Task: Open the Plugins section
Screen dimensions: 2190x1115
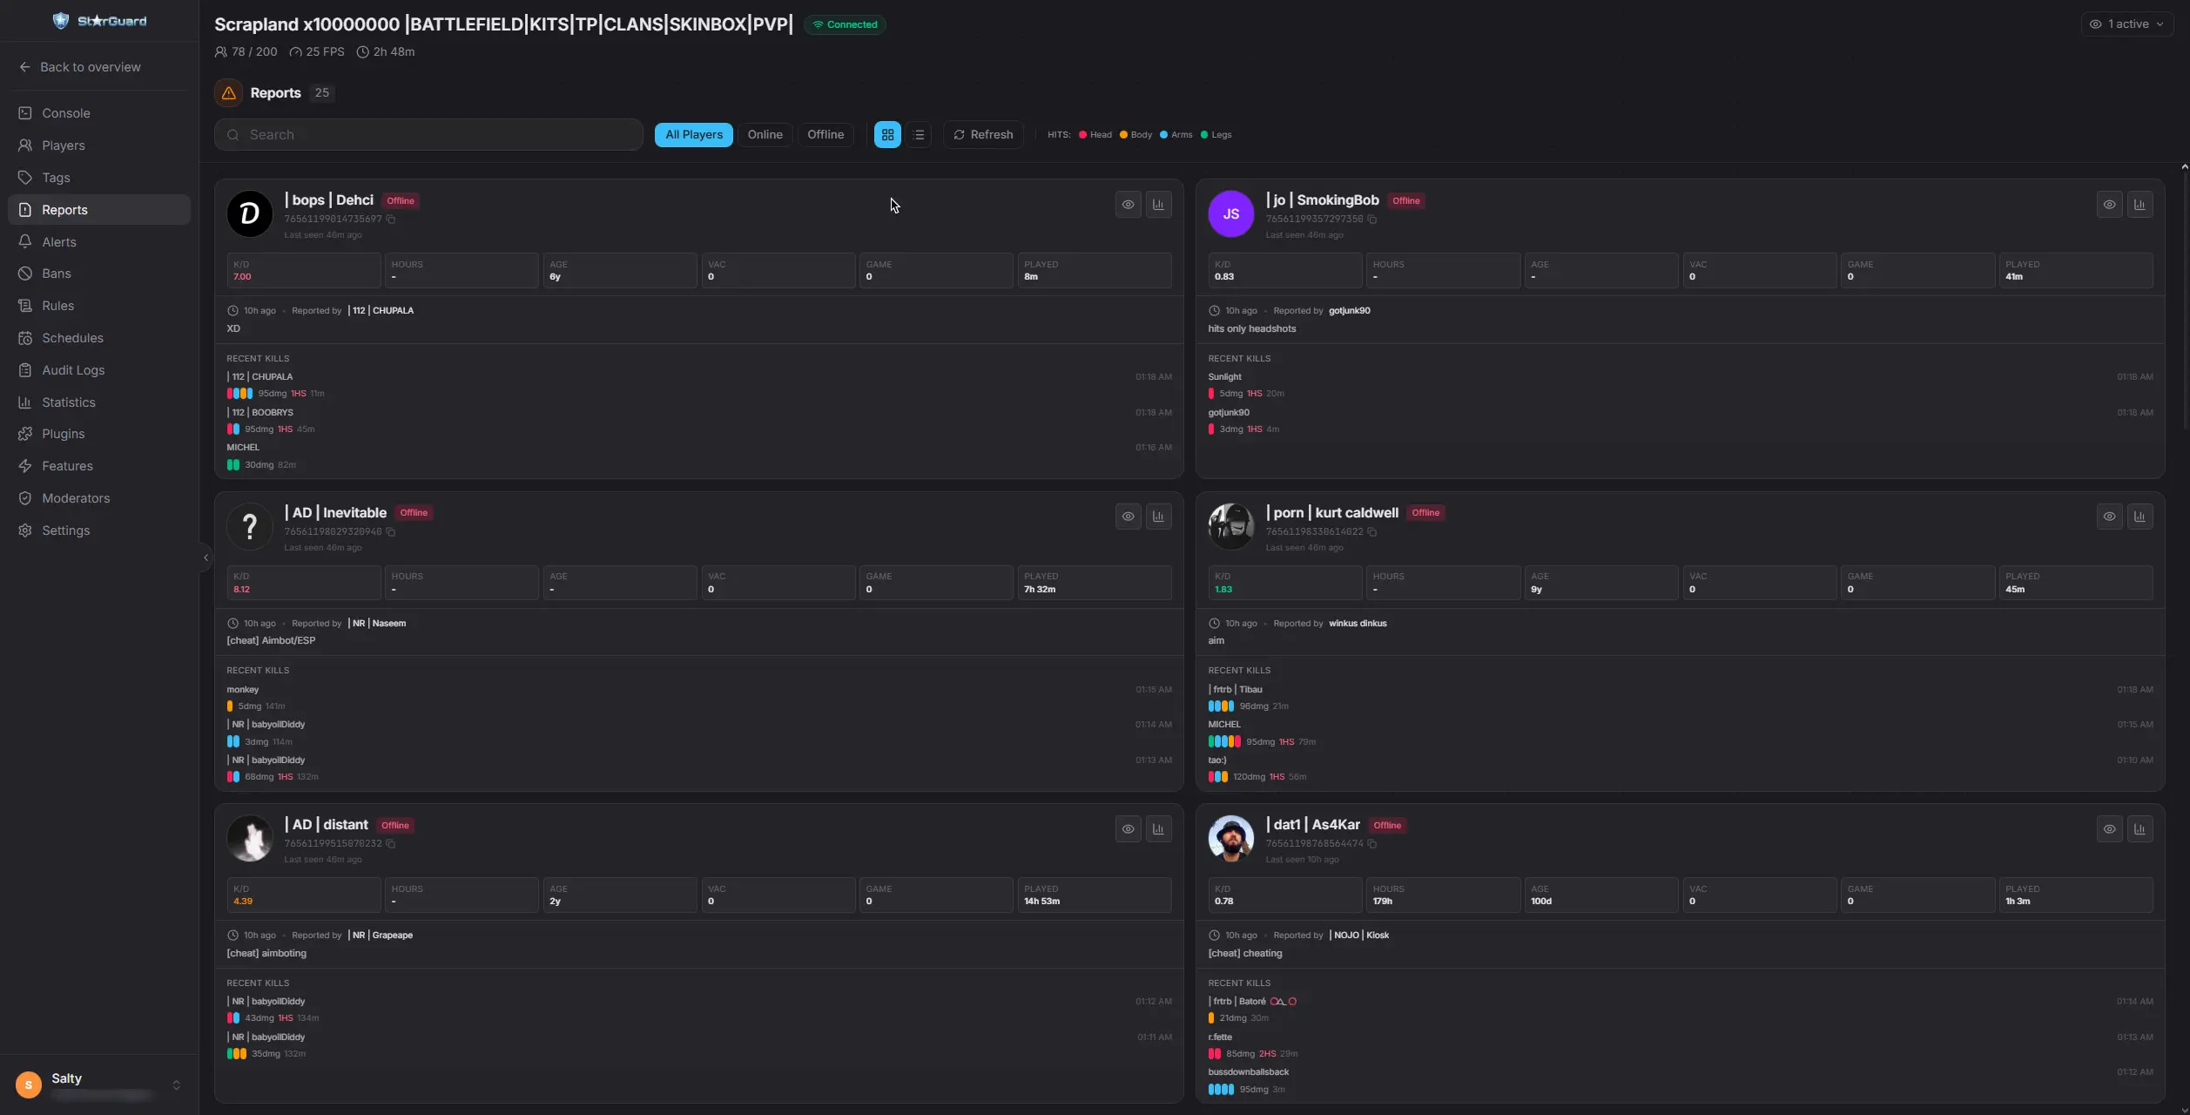Action: pos(63,433)
